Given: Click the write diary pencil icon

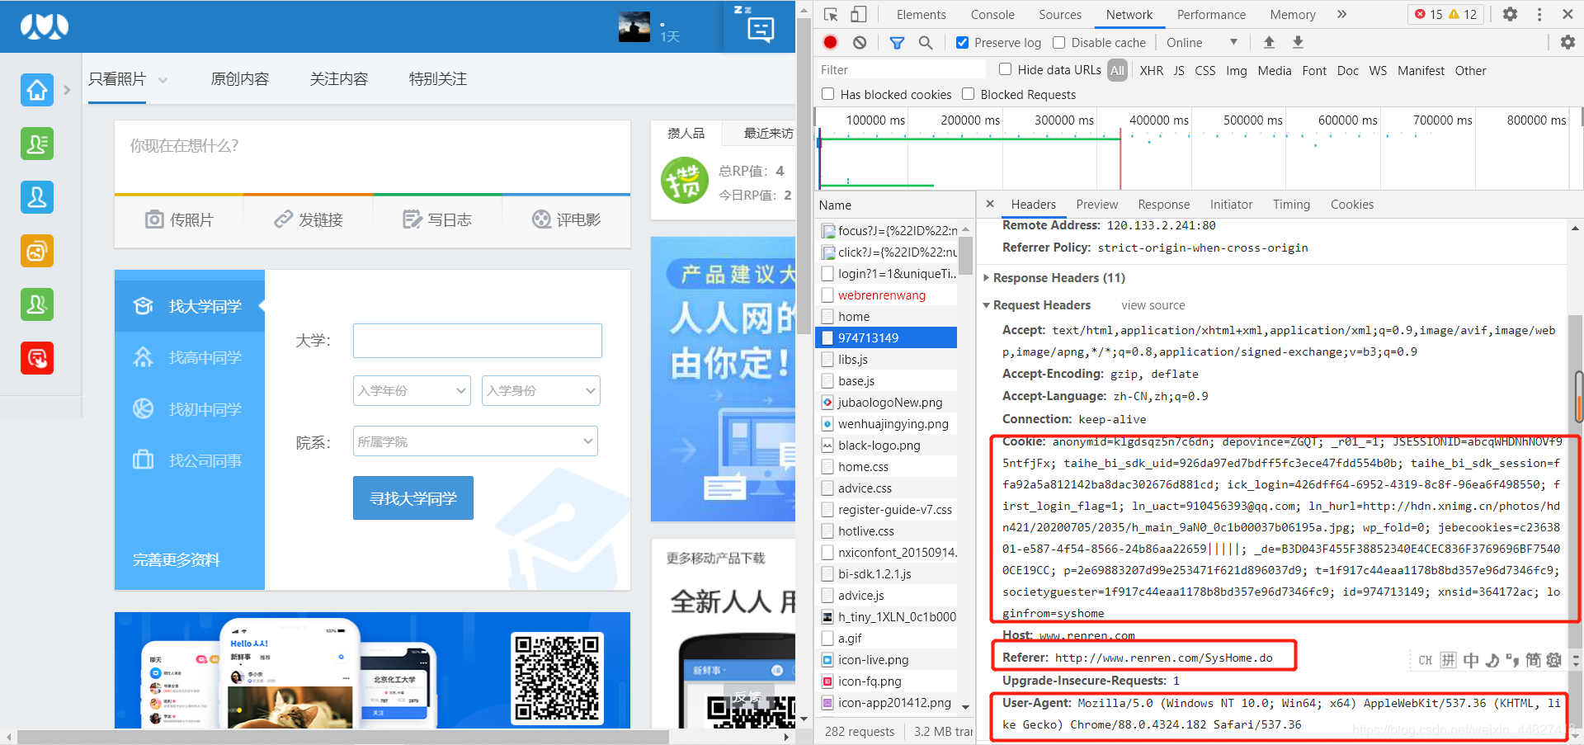Looking at the screenshot, I should click(412, 219).
